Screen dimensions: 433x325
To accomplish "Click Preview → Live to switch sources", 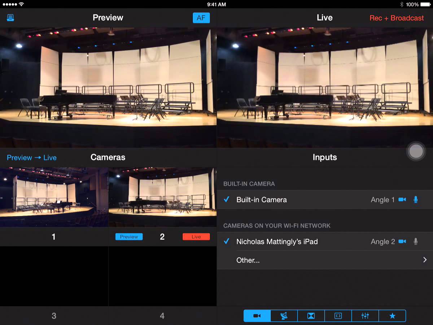I will pos(31,157).
